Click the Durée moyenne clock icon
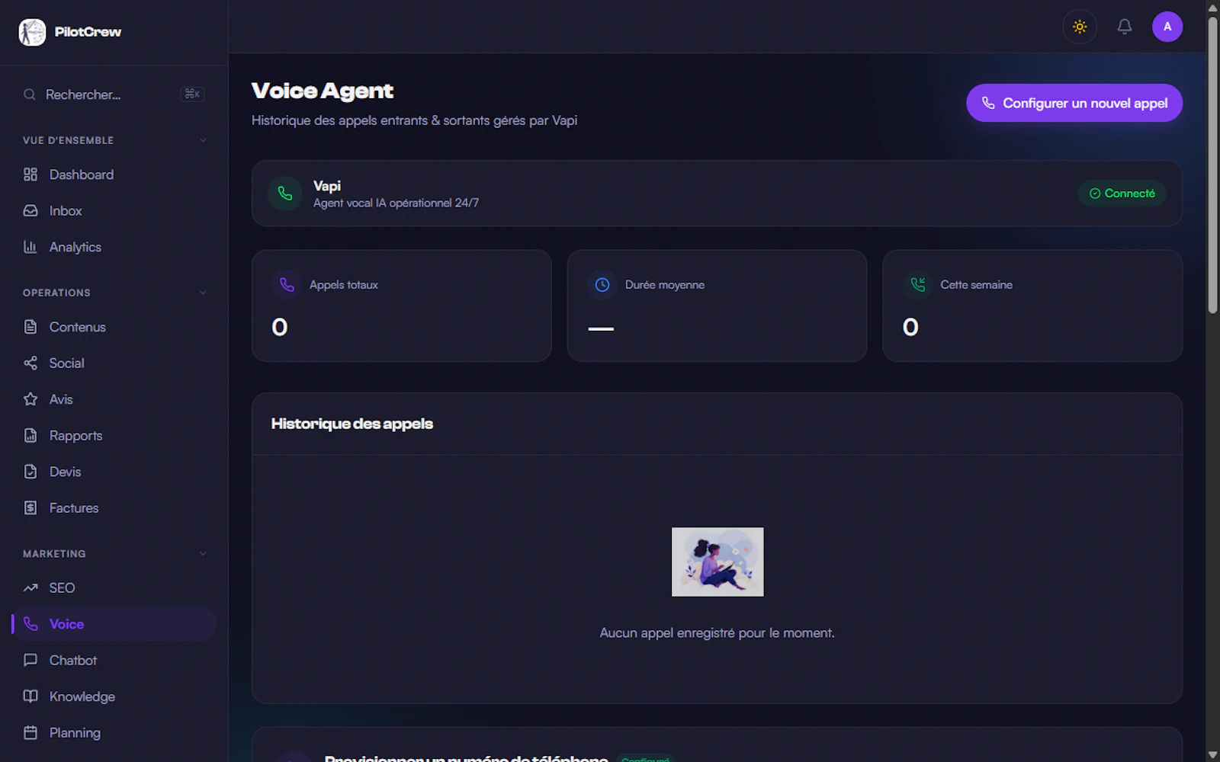 coord(602,285)
